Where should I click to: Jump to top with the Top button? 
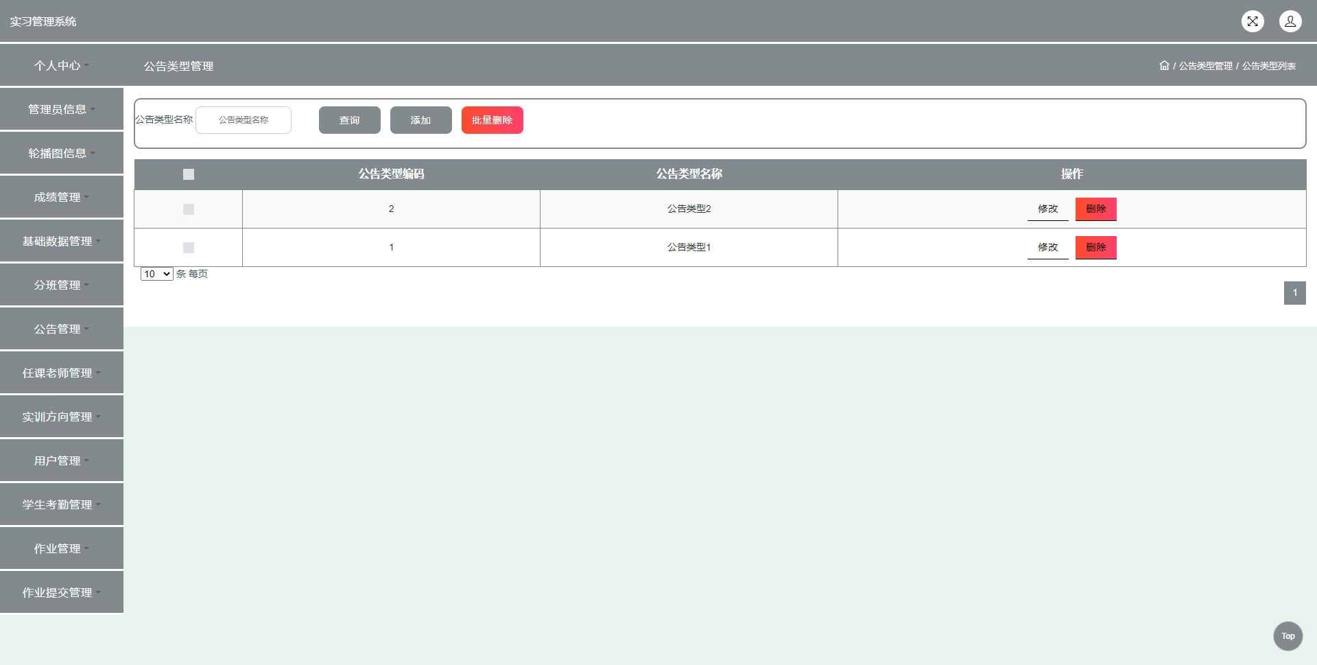[1288, 636]
